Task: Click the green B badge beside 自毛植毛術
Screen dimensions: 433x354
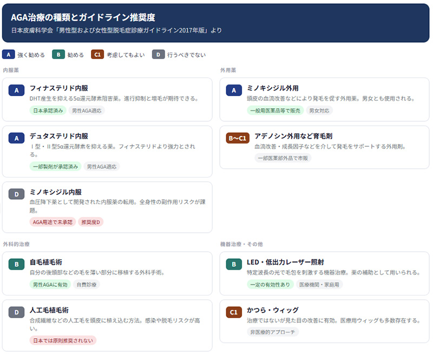Action: point(17,264)
